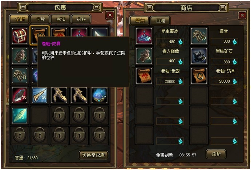Switch to the 卡片 tab
Screen dimensions: 251x170
[40, 19]
